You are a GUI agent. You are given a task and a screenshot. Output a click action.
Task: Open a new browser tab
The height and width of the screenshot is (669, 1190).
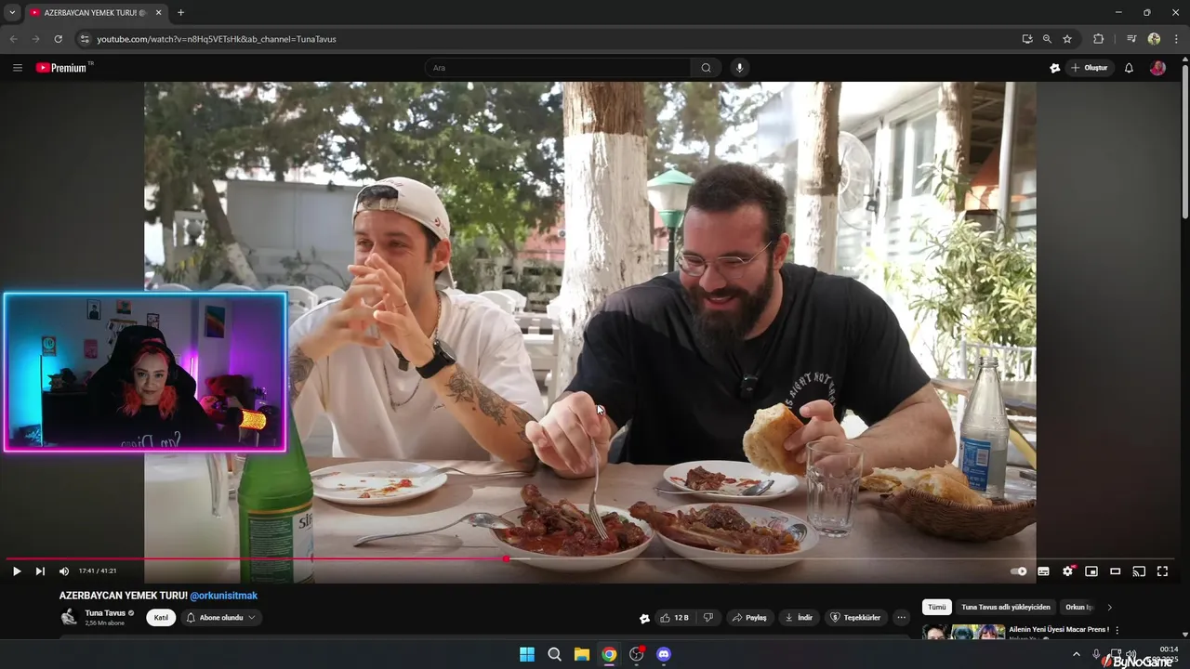[180, 12]
